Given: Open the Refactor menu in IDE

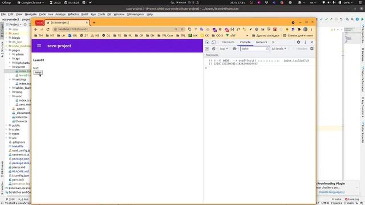Looking at the screenshot, I should (74, 14).
